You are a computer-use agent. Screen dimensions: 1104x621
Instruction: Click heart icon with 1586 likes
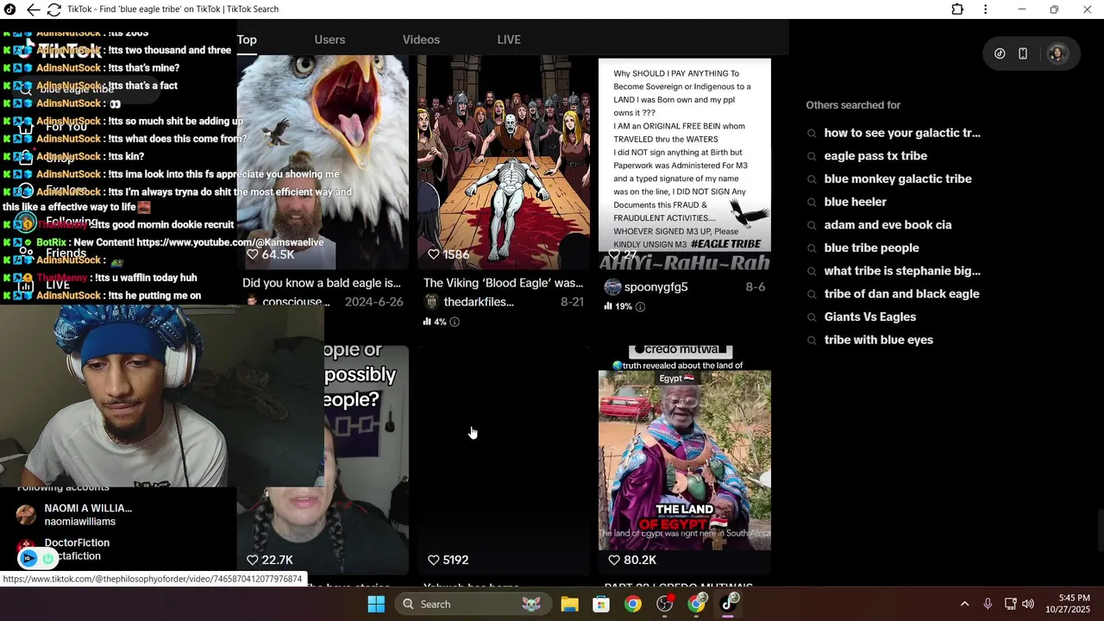coord(434,254)
